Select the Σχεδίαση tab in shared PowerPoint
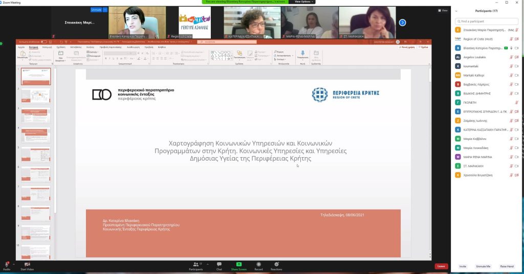524x274 pixels. click(x=61, y=47)
